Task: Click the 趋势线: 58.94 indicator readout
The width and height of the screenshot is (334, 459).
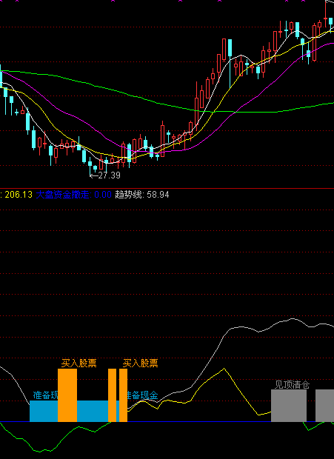Action: tap(142, 195)
